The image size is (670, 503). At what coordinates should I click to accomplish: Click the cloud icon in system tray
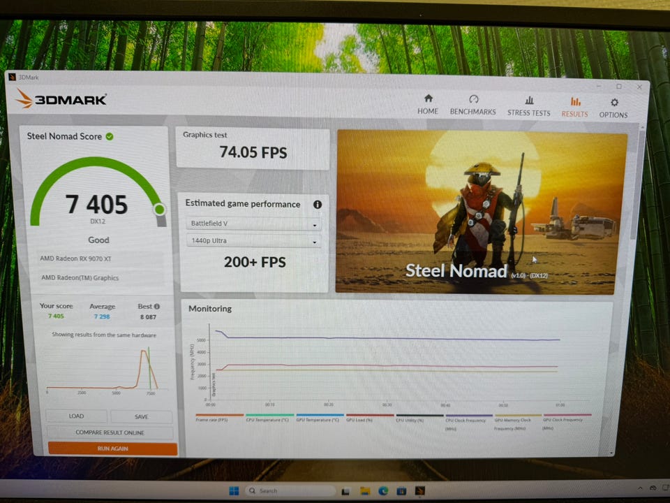click(x=653, y=488)
